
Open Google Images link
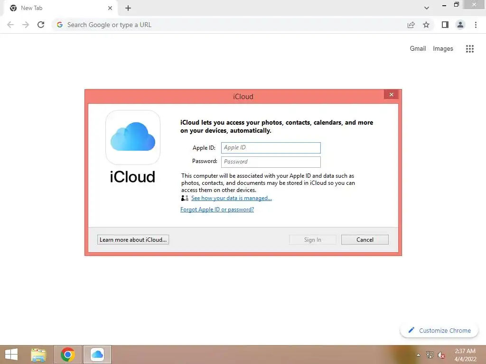(443, 49)
